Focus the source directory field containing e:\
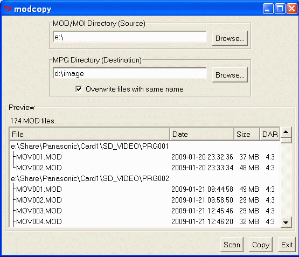Image resolution: width=299 pixels, height=257 pixels. [129, 37]
